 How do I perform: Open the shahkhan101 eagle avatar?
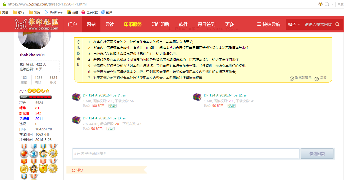(x=34, y=40)
